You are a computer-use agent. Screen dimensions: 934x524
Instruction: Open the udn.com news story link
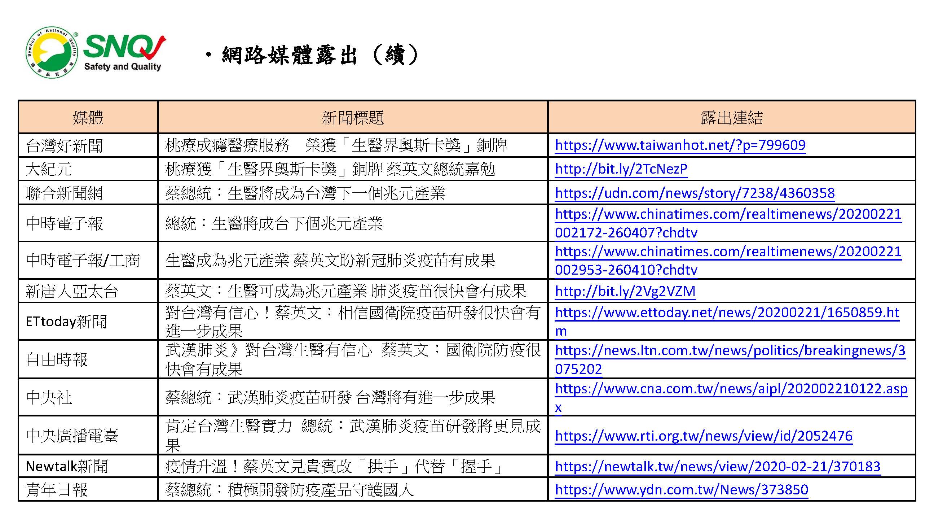tap(695, 193)
